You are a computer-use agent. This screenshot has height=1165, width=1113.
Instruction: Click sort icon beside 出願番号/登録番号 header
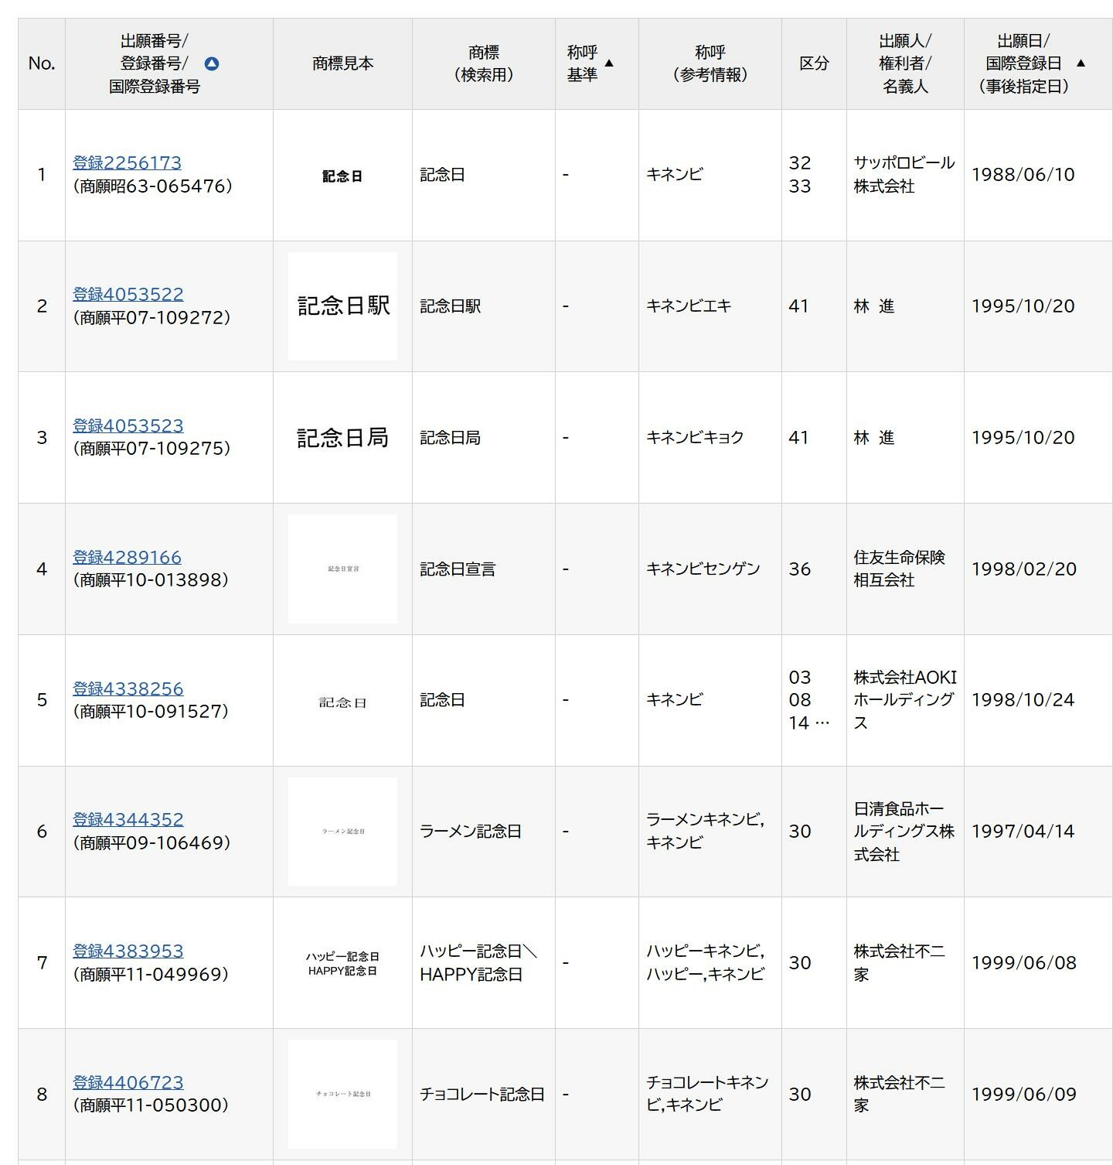[x=211, y=64]
